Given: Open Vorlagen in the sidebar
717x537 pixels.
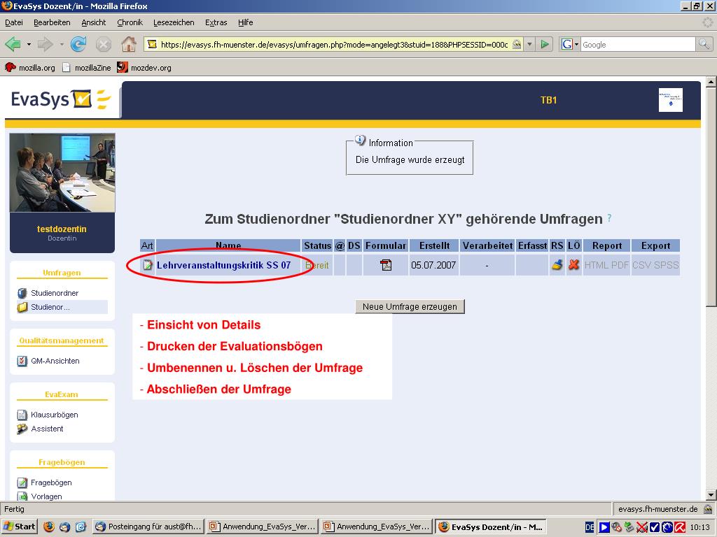Looking at the screenshot, I should click(x=46, y=496).
